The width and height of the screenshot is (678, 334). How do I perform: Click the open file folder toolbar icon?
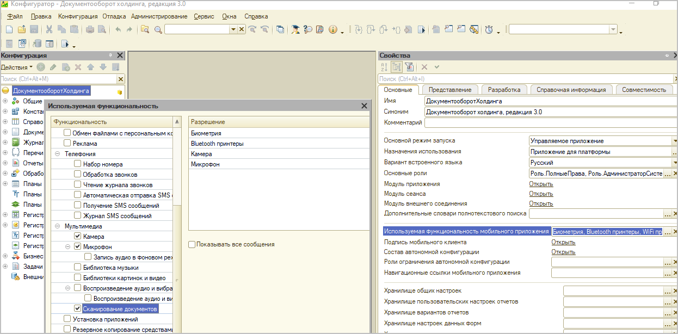22,29
